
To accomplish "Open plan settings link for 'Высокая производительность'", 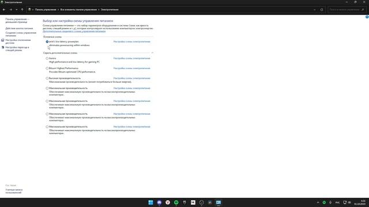I will (x=132, y=78).
